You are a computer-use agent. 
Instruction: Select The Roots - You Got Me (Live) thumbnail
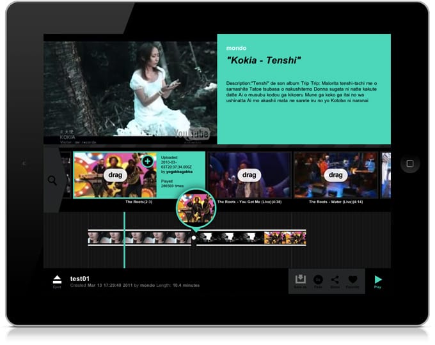click(249, 175)
